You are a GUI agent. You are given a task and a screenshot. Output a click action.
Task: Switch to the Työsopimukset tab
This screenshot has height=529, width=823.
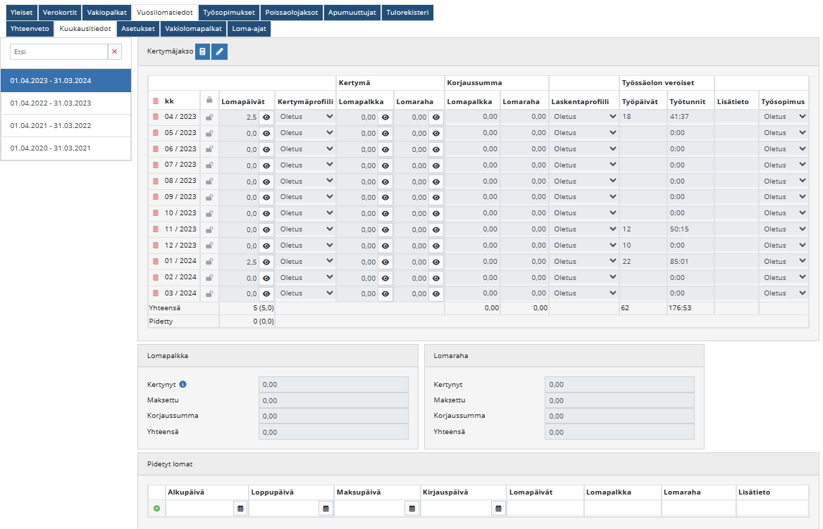(229, 13)
